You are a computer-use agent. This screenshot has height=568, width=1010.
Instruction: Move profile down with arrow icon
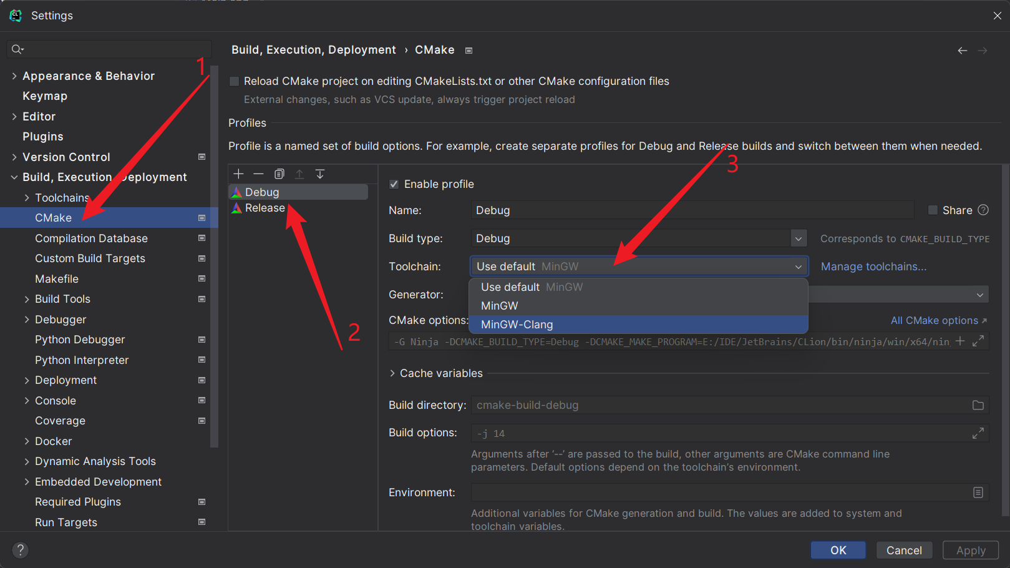(320, 174)
